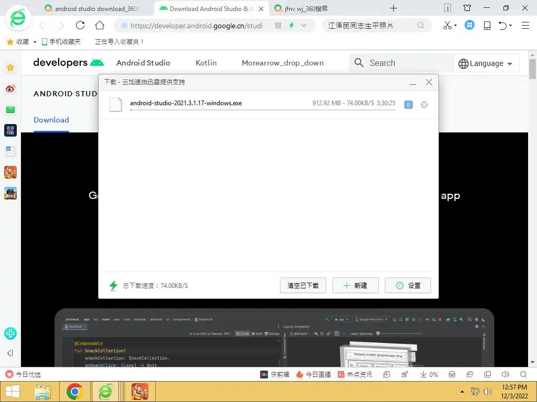Open a new browser tab
537x402 pixels.
[393, 8]
